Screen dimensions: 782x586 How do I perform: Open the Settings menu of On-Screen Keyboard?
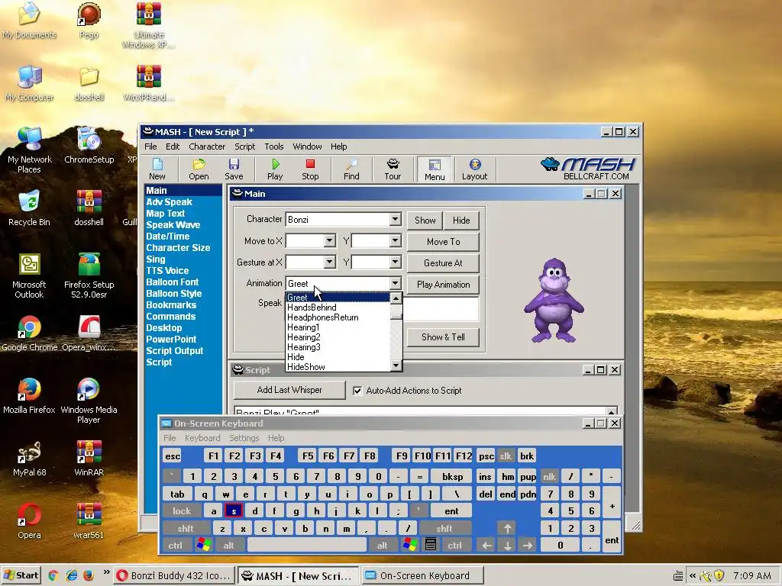tap(244, 438)
